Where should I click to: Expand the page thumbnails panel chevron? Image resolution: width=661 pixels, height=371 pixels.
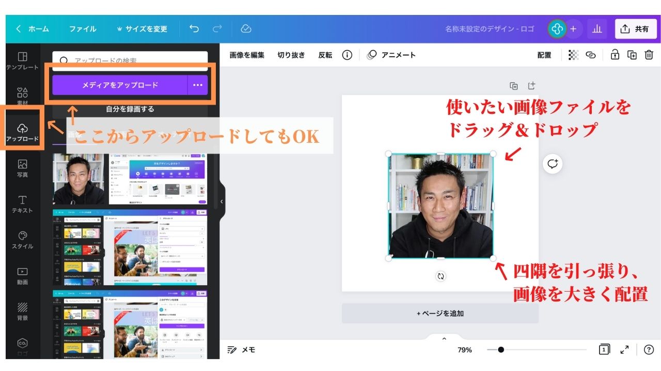pos(444,339)
